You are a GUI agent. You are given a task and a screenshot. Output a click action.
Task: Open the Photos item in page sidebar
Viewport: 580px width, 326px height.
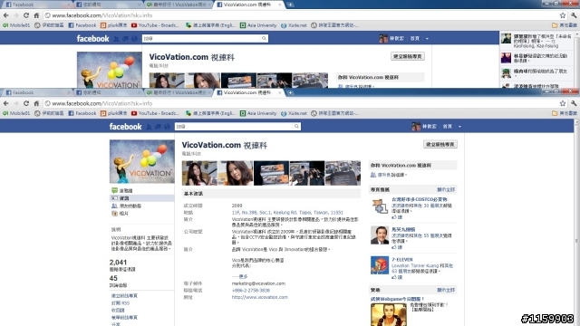120,214
